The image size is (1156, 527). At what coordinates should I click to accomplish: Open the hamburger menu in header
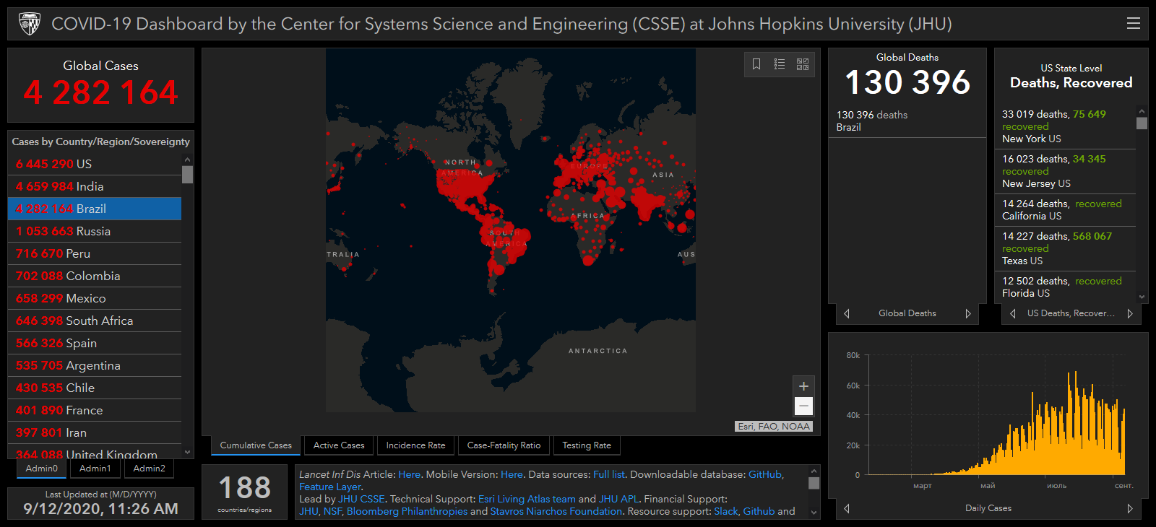pos(1133,24)
